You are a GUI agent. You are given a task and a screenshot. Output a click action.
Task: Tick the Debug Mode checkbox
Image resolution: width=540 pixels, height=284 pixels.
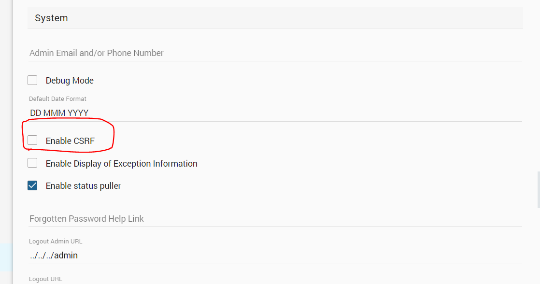[32, 80]
